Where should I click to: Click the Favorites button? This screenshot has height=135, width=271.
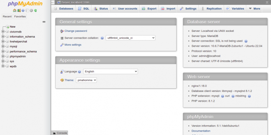[20, 16]
